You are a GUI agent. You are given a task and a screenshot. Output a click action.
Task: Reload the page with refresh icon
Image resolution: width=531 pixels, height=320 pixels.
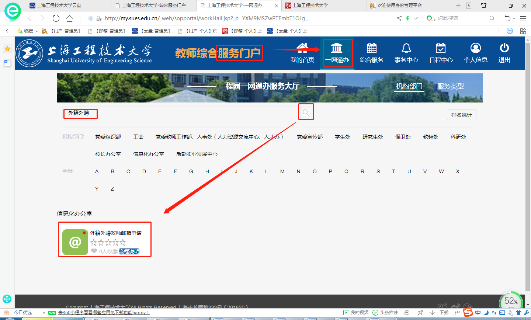pos(56,18)
